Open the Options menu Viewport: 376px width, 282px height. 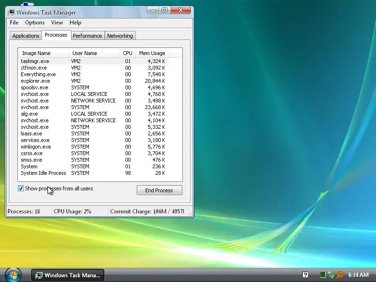click(x=35, y=23)
